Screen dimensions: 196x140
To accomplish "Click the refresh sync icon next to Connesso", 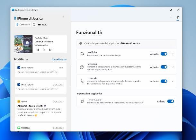I will point(34,24).
